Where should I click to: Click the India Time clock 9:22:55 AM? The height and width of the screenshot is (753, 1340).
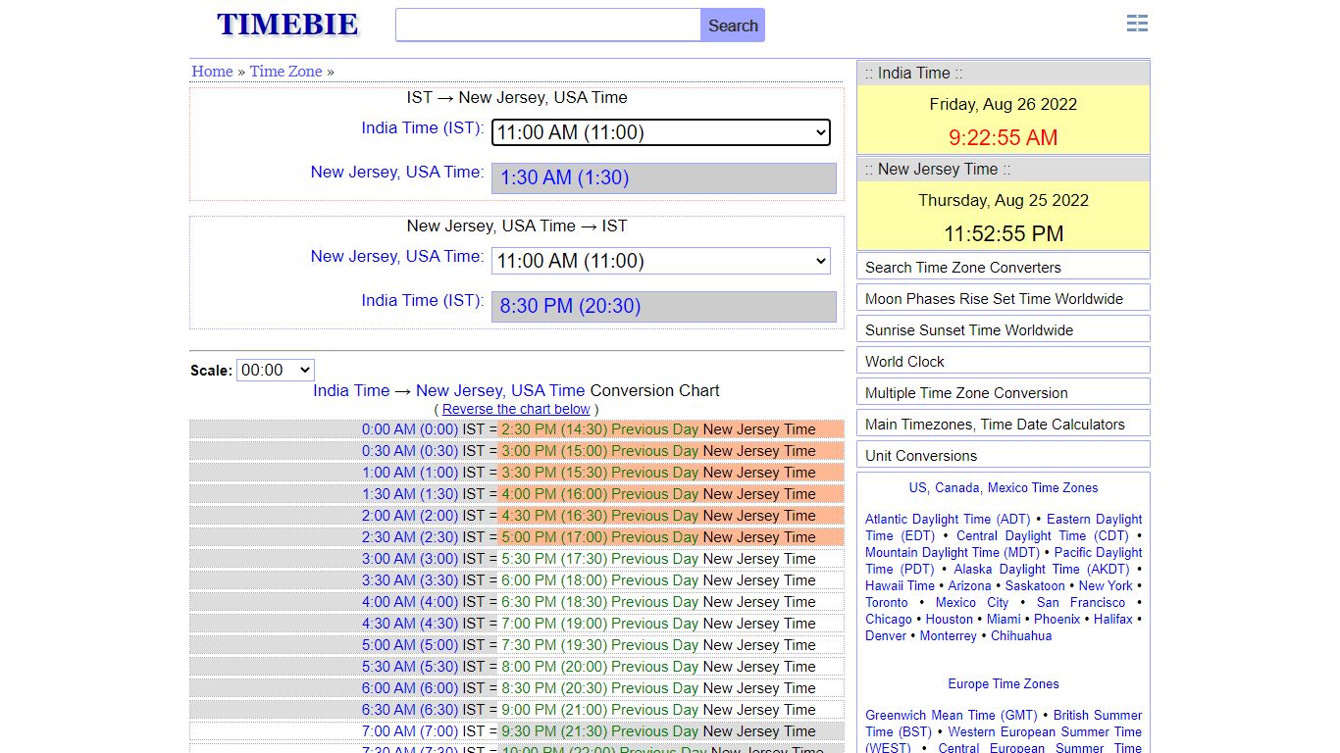pos(1004,137)
